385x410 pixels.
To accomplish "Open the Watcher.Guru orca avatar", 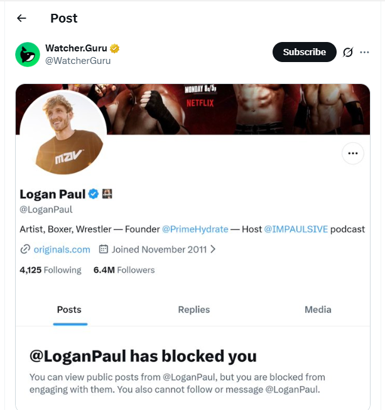I will click(28, 55).
